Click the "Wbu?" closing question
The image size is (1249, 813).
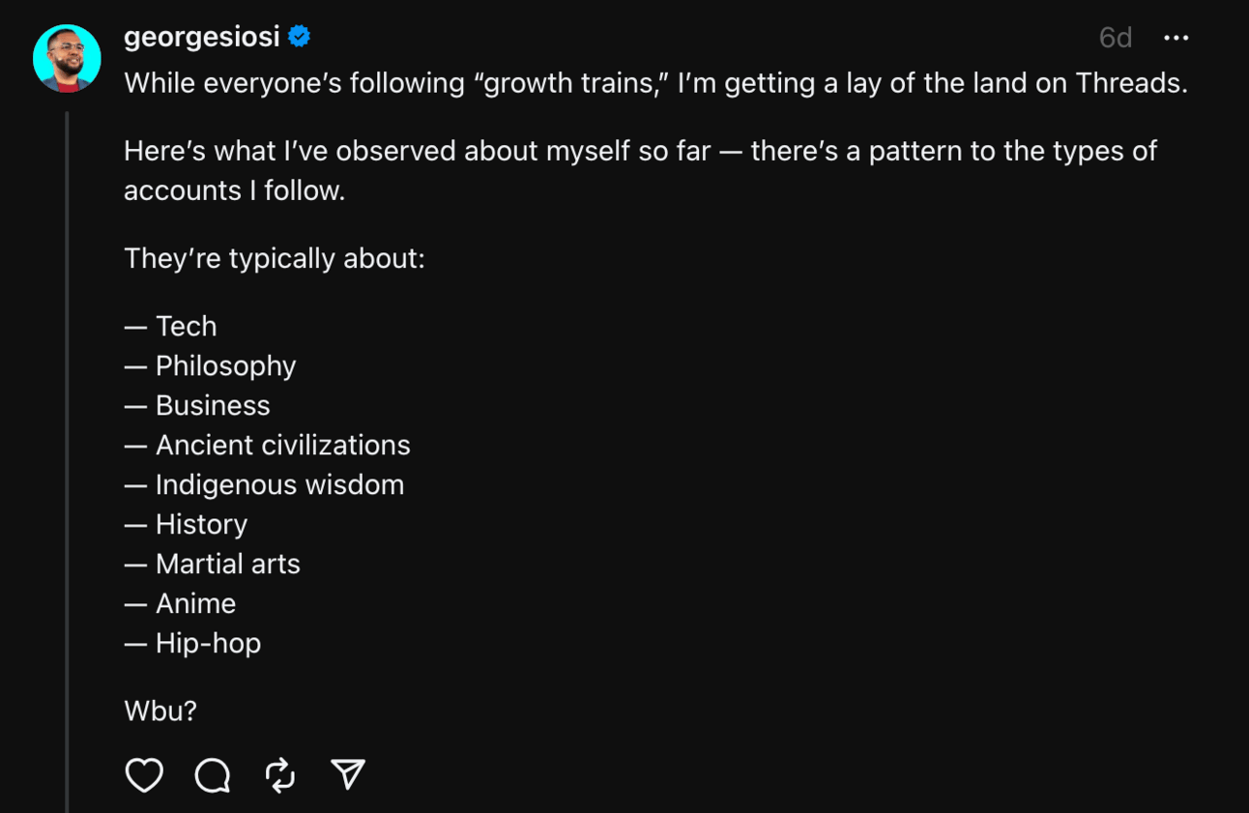(x=160, y=711)
